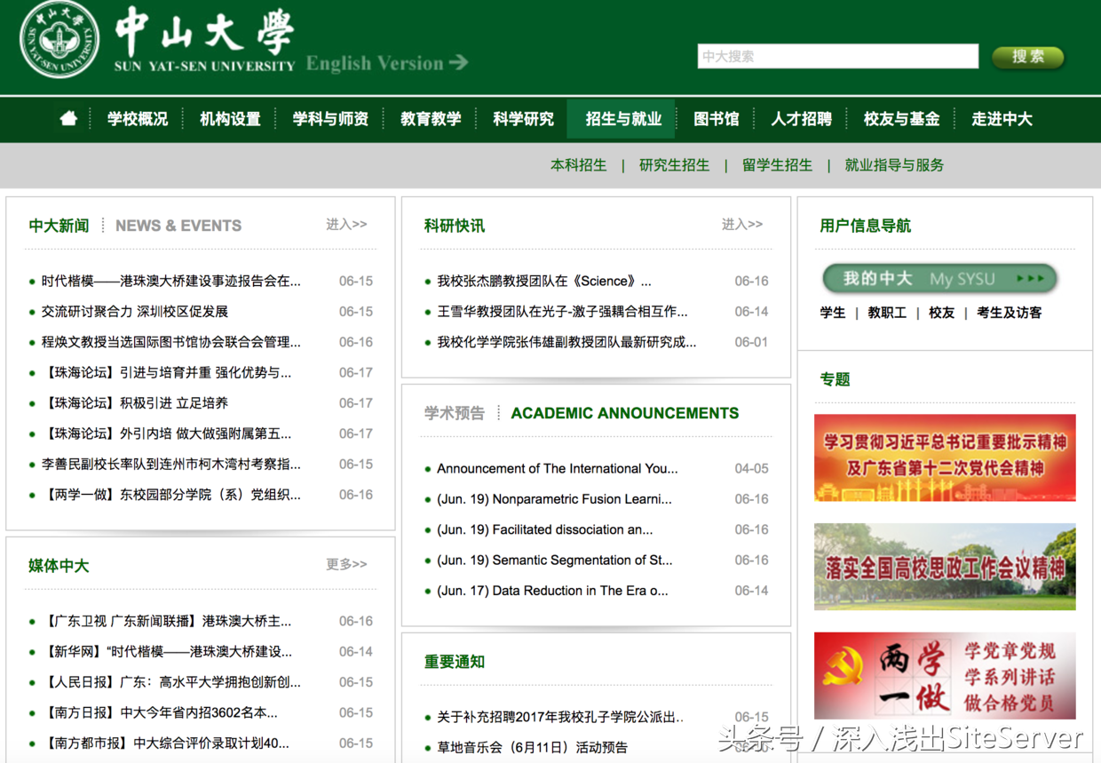Open the 学科与师资 menu
Screen dimensions: 1101x763
[x=330, y=119]
